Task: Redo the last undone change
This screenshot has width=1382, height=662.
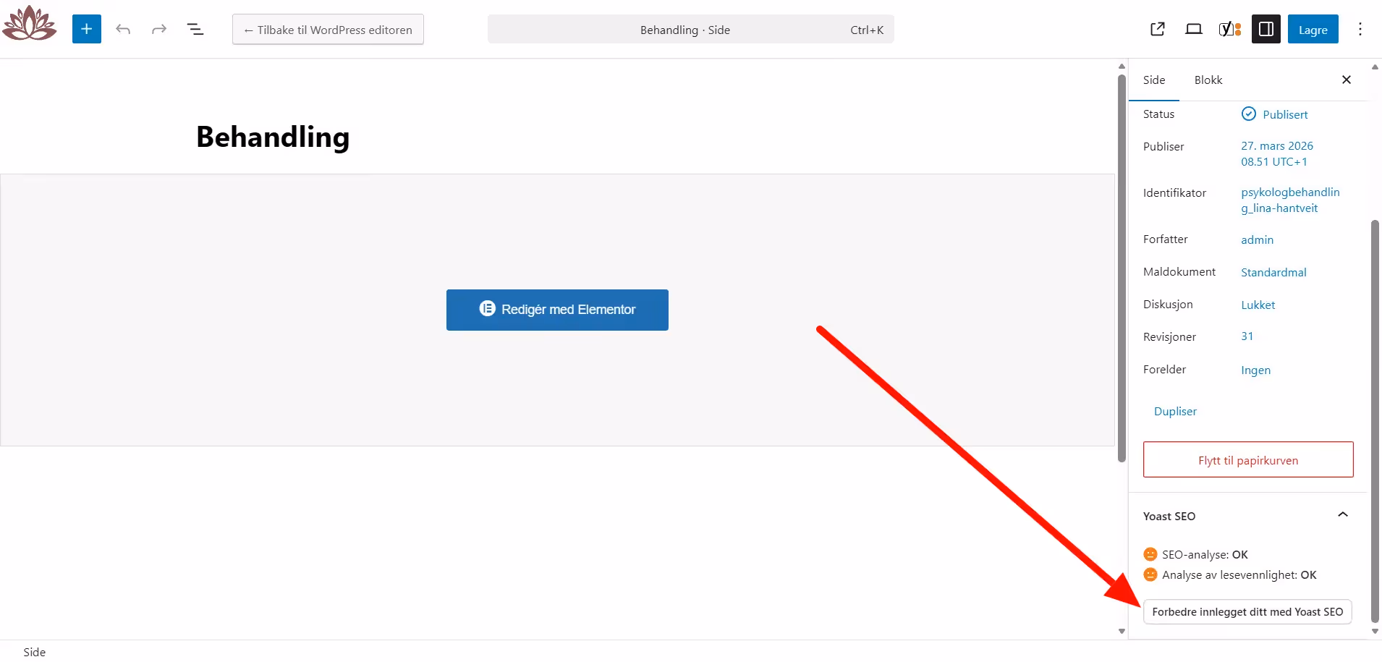Action: [159, 29]
